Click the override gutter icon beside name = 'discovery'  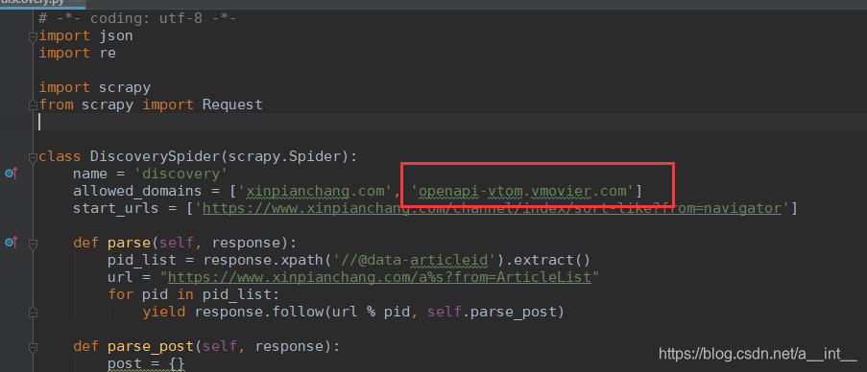tap(12, 174)
